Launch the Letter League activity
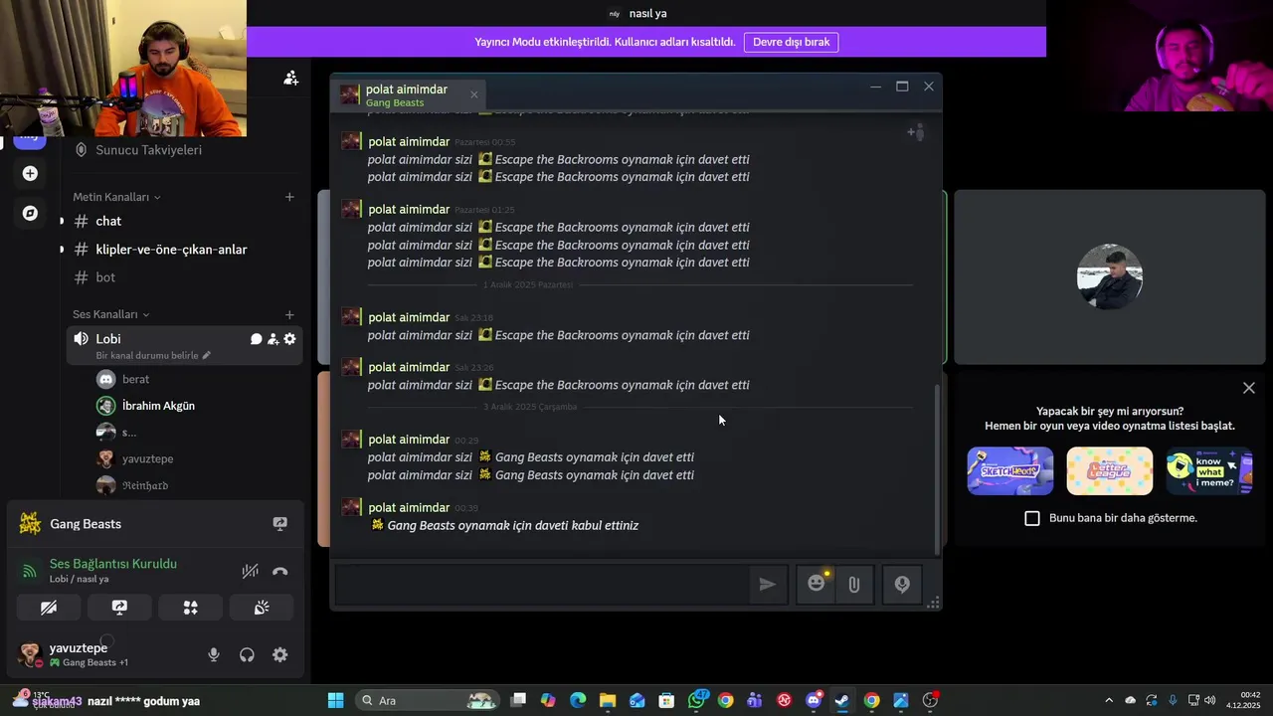Image resolution: width=1273 pixels, height=716 pixels. pyautogui.click(x=1110, y=471)
